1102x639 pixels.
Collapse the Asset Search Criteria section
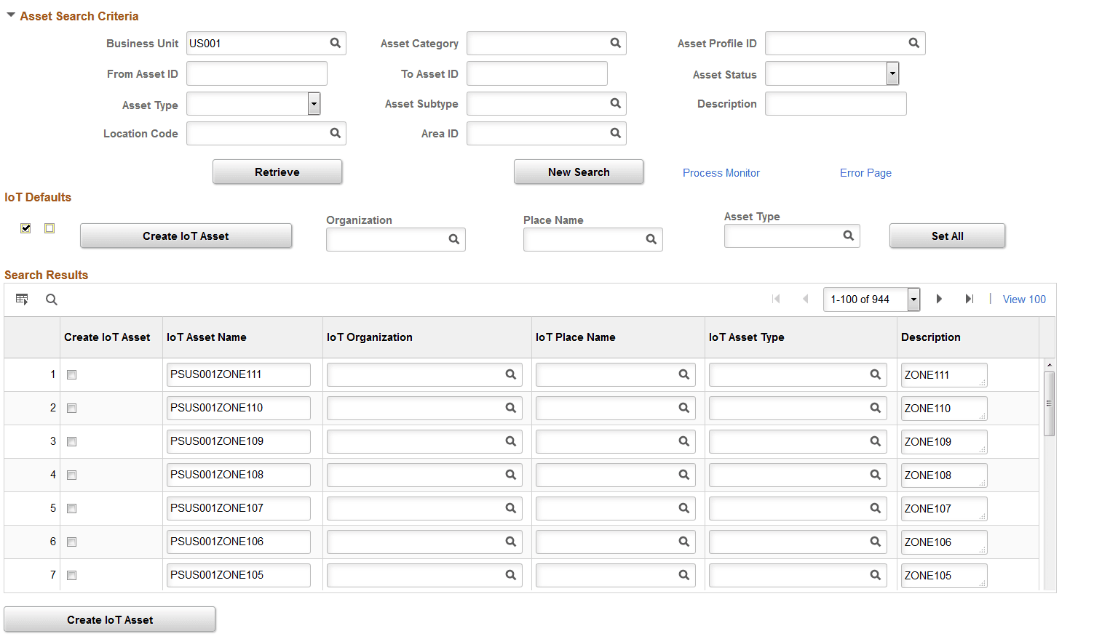click(10, 15)
